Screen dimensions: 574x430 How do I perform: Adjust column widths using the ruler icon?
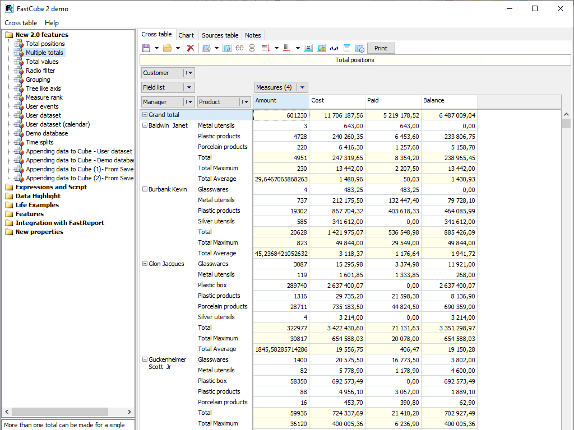point(286,48)
